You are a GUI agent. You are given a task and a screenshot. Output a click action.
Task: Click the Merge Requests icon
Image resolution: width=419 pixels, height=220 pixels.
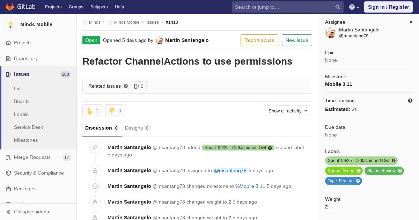(8, 157)
